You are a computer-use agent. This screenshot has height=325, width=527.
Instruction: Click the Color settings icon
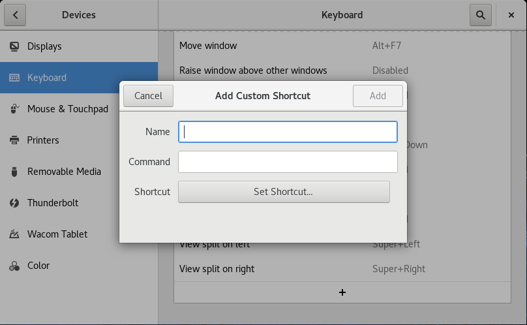[14, 266]
